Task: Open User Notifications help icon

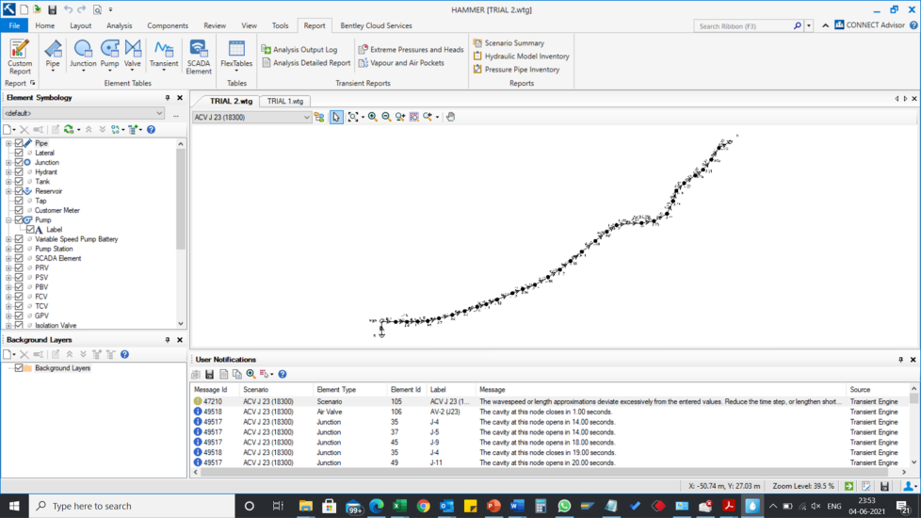Action: point(283,374)
